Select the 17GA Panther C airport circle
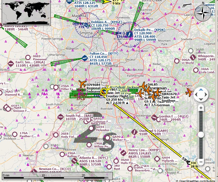218x182 pixels. pyautogui.click(x=15, y=134)
